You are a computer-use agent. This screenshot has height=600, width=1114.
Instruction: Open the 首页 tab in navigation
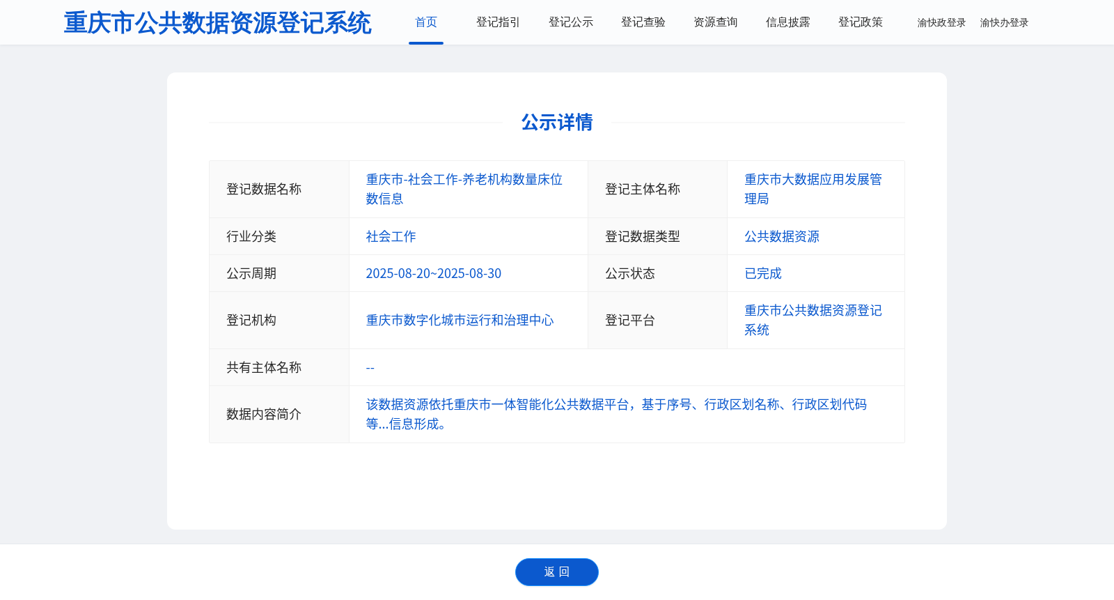coord(425,22)
